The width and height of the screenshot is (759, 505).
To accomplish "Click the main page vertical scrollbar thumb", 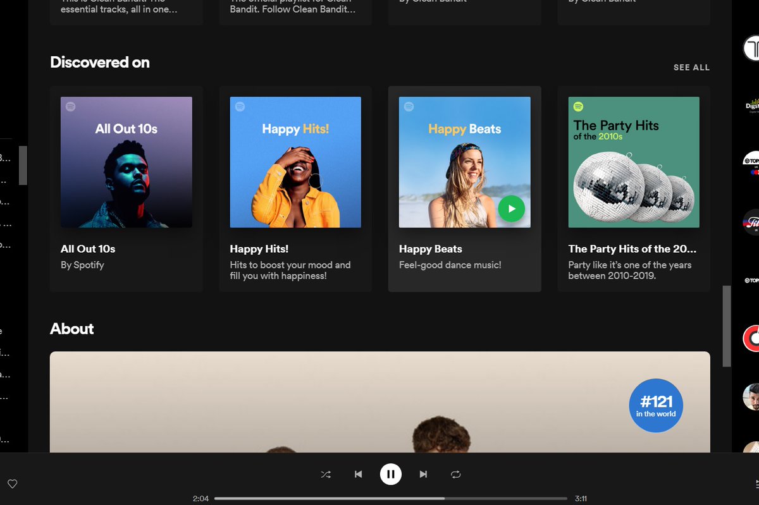I will [727, 326].
